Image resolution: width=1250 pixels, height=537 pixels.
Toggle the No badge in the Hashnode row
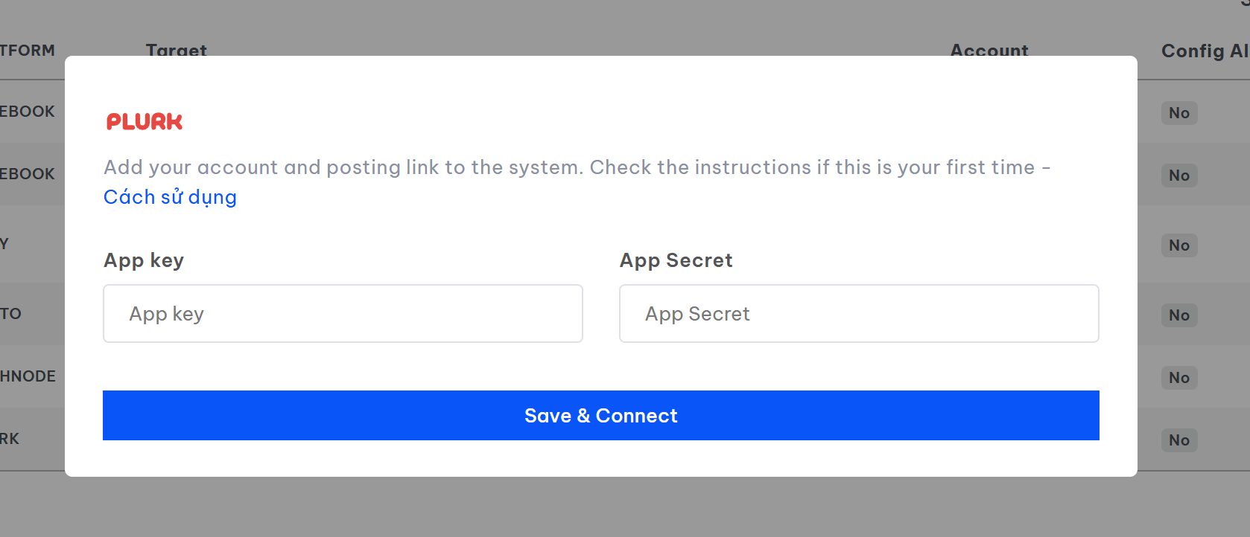[1178, 378]
